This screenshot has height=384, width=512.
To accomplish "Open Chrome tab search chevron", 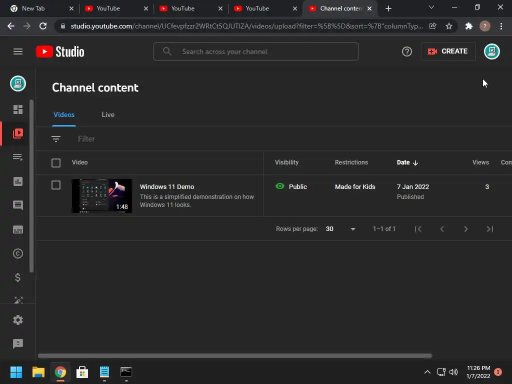I will pyautogui.click(x=431, y=7).
